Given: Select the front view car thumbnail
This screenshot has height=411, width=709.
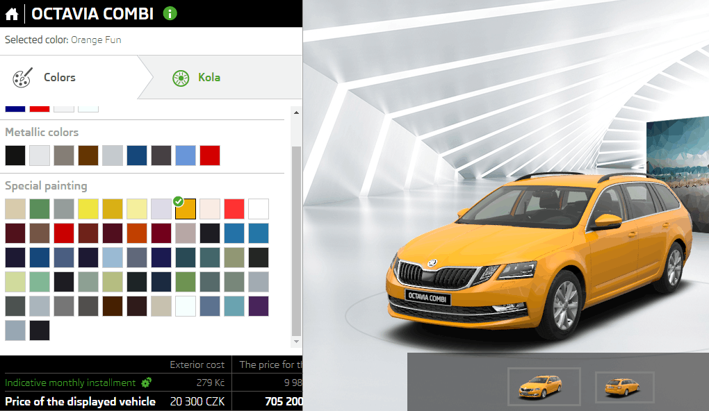Looking at the screenshot, I should click(x=544, y=386).
